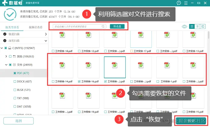This screenshot has width=210, height=128.
Task: Check the TXT (988) category checkbox
Action: (x=15, y=98)
